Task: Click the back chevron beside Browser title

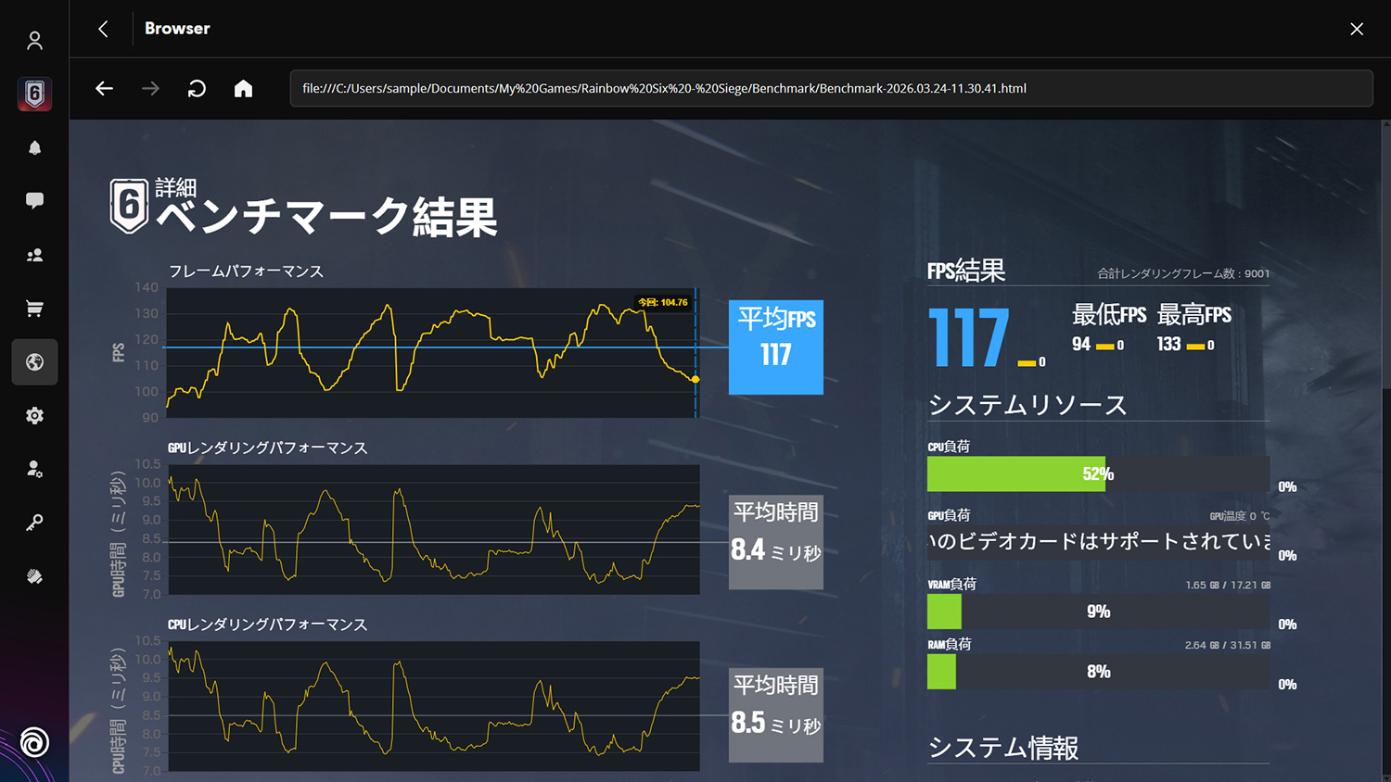Action: coord(102,29)
